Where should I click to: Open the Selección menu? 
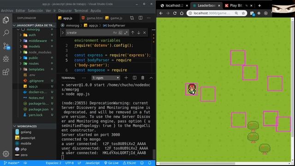(x=35, y=11)
